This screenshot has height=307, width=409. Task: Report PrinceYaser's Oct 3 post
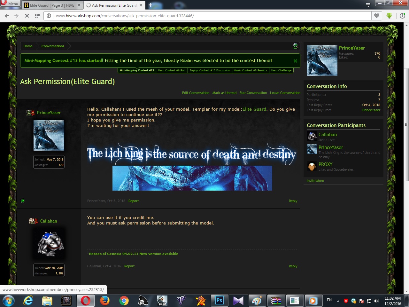click(134, 201)
